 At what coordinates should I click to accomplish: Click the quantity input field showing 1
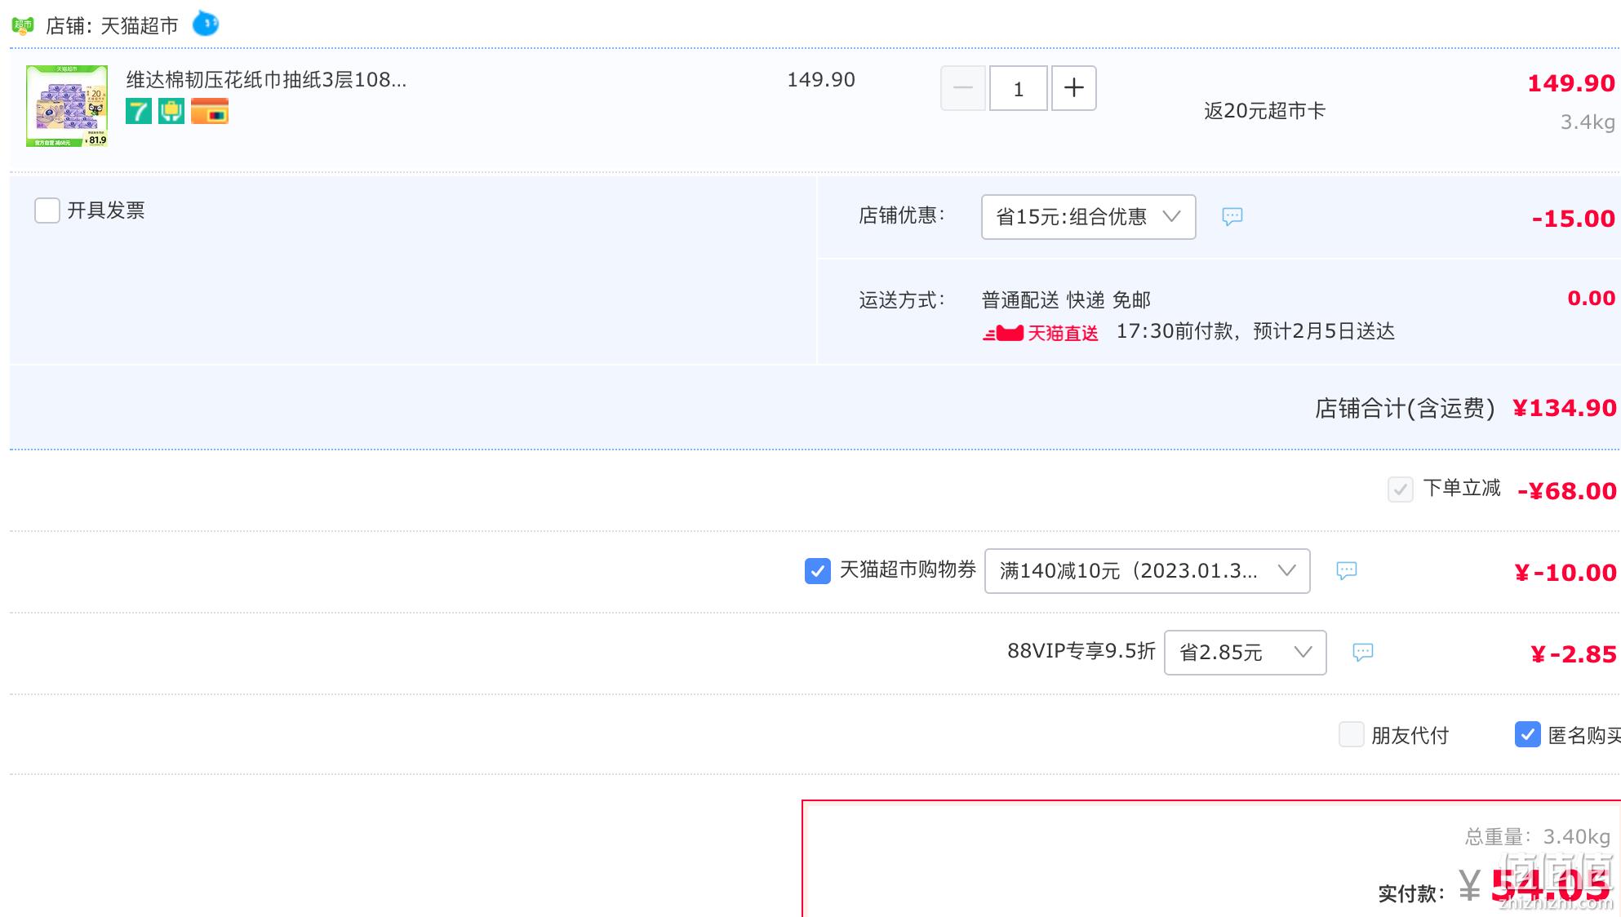[x=1019, y=88]
